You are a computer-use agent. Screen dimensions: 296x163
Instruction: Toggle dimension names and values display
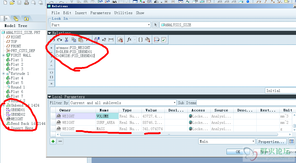pyautogui.click(x=97, y=39)
